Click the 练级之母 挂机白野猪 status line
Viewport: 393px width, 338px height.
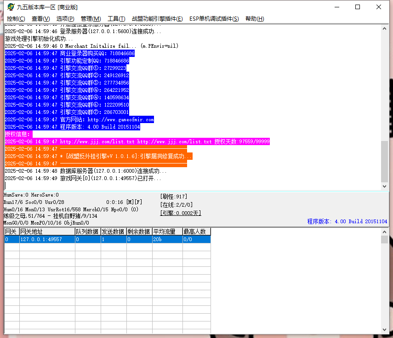point(51,216)
